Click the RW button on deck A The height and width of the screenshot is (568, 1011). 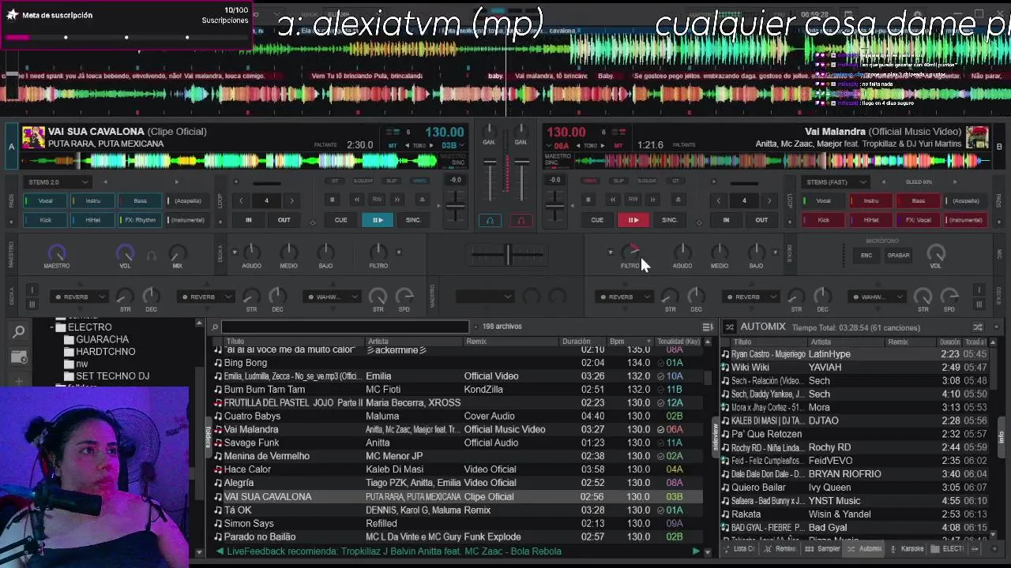coord(378,200)
